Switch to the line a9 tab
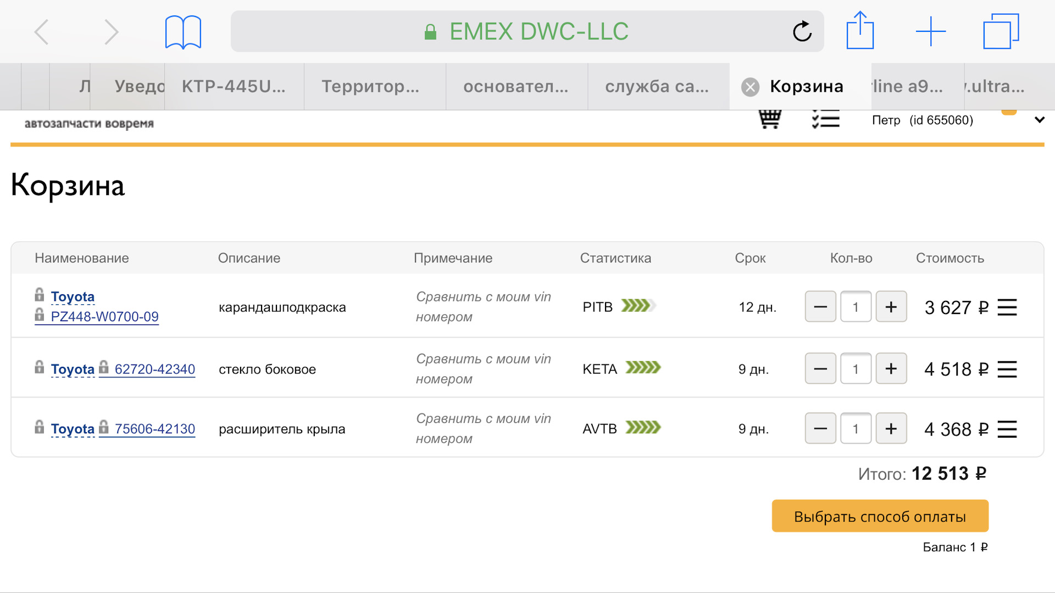 coord(918,86)
